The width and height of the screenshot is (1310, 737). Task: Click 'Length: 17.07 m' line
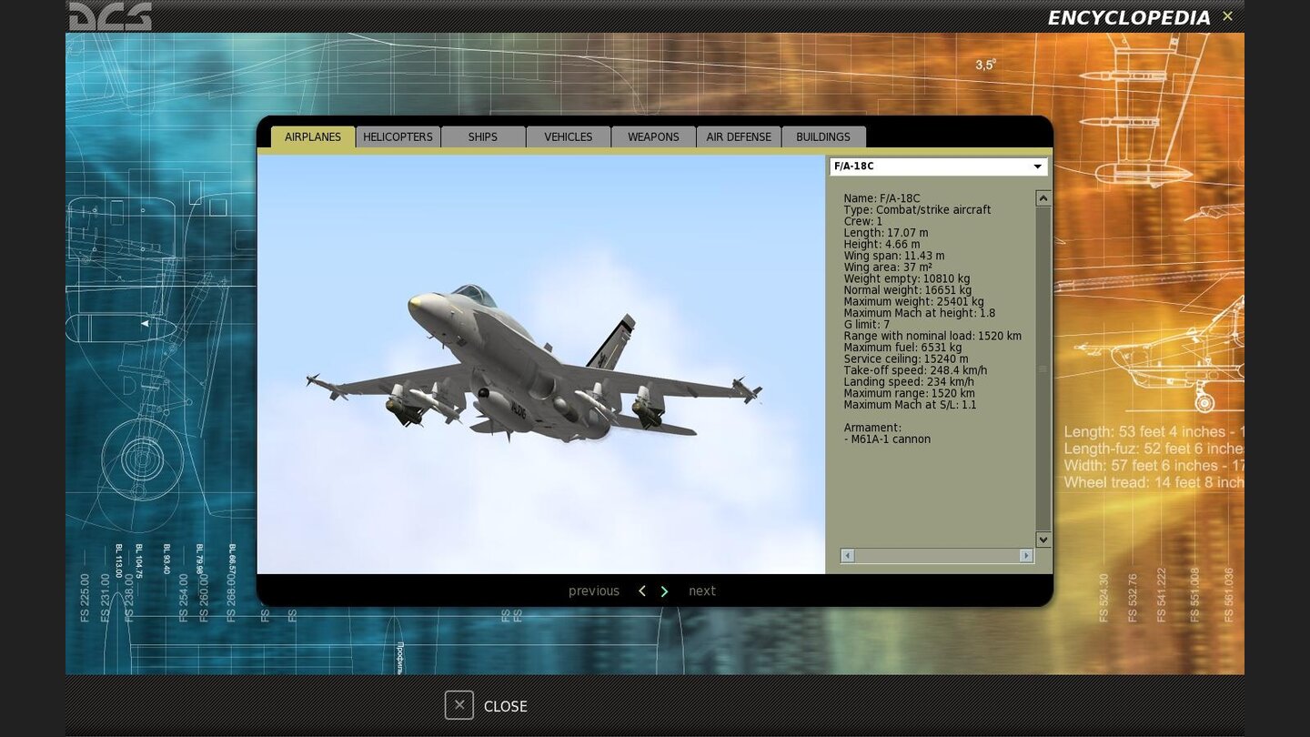click(886, 233)
